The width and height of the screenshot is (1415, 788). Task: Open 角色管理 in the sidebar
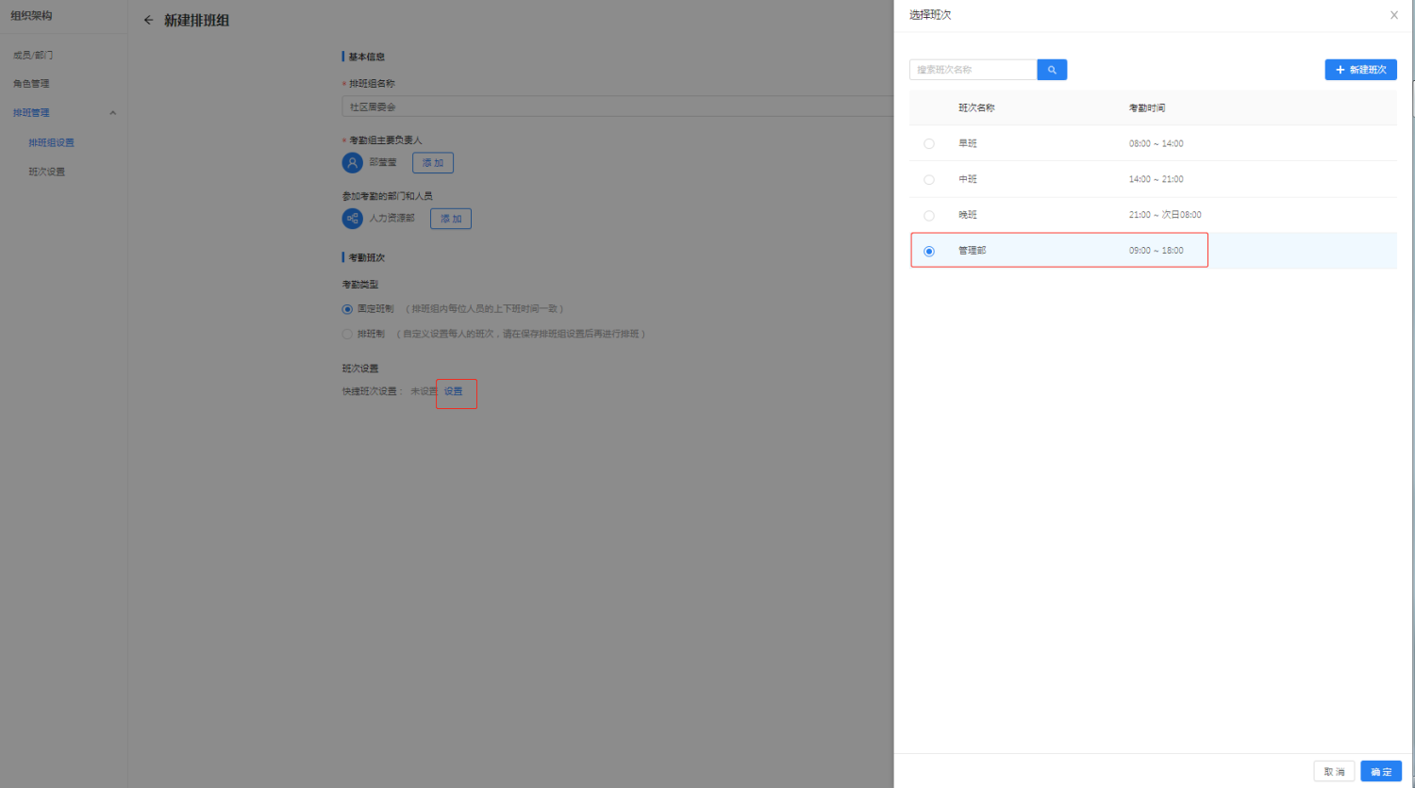[x=31, y=84]
